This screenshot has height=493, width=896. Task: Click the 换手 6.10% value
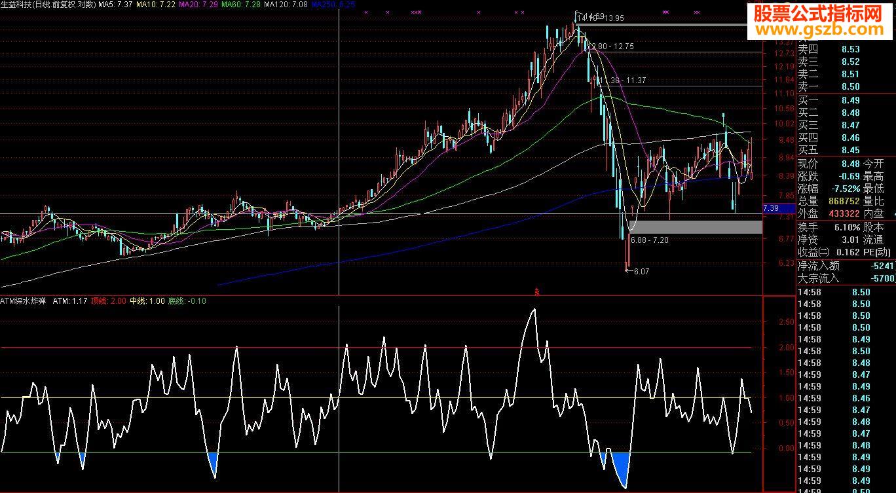(x=846, y=227)
